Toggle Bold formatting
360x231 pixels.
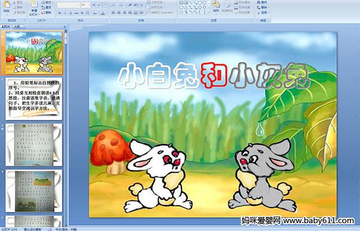pos(59,13)
